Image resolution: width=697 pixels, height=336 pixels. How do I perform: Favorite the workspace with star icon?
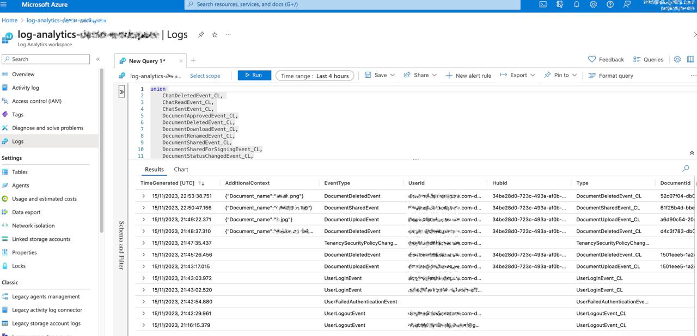[215, 34]
